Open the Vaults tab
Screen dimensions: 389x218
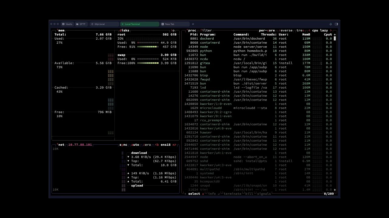coord(67,24)
